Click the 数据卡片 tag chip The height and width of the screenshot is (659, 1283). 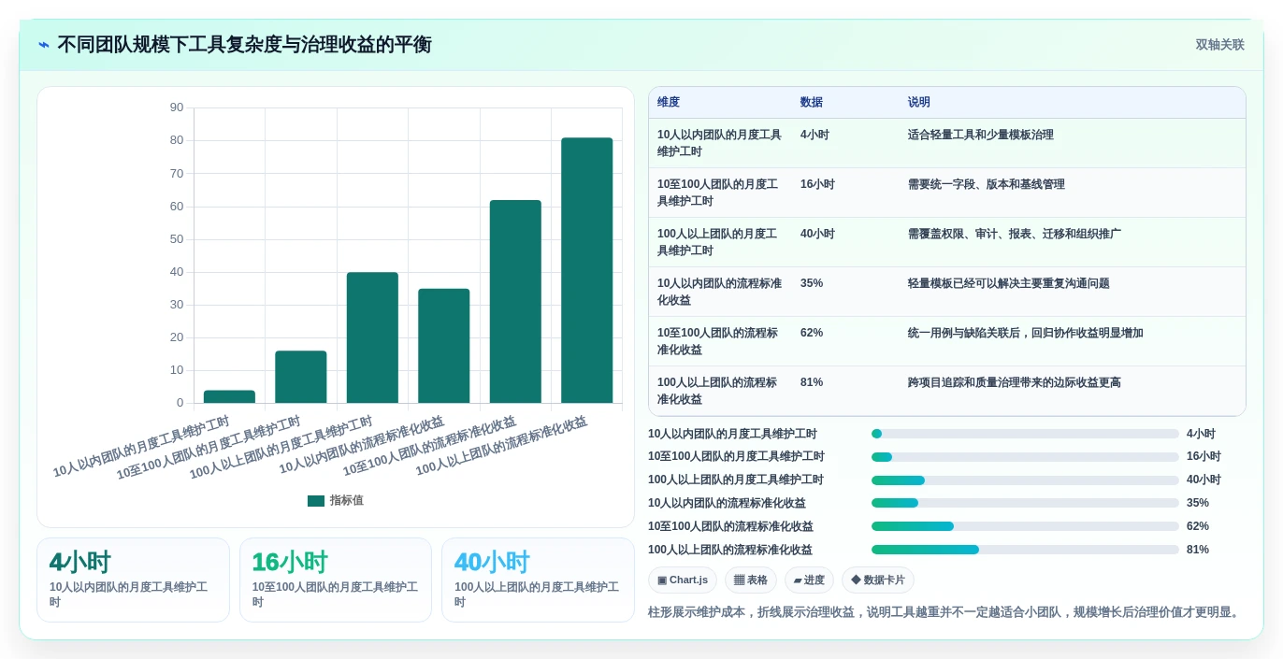[878, 580]
